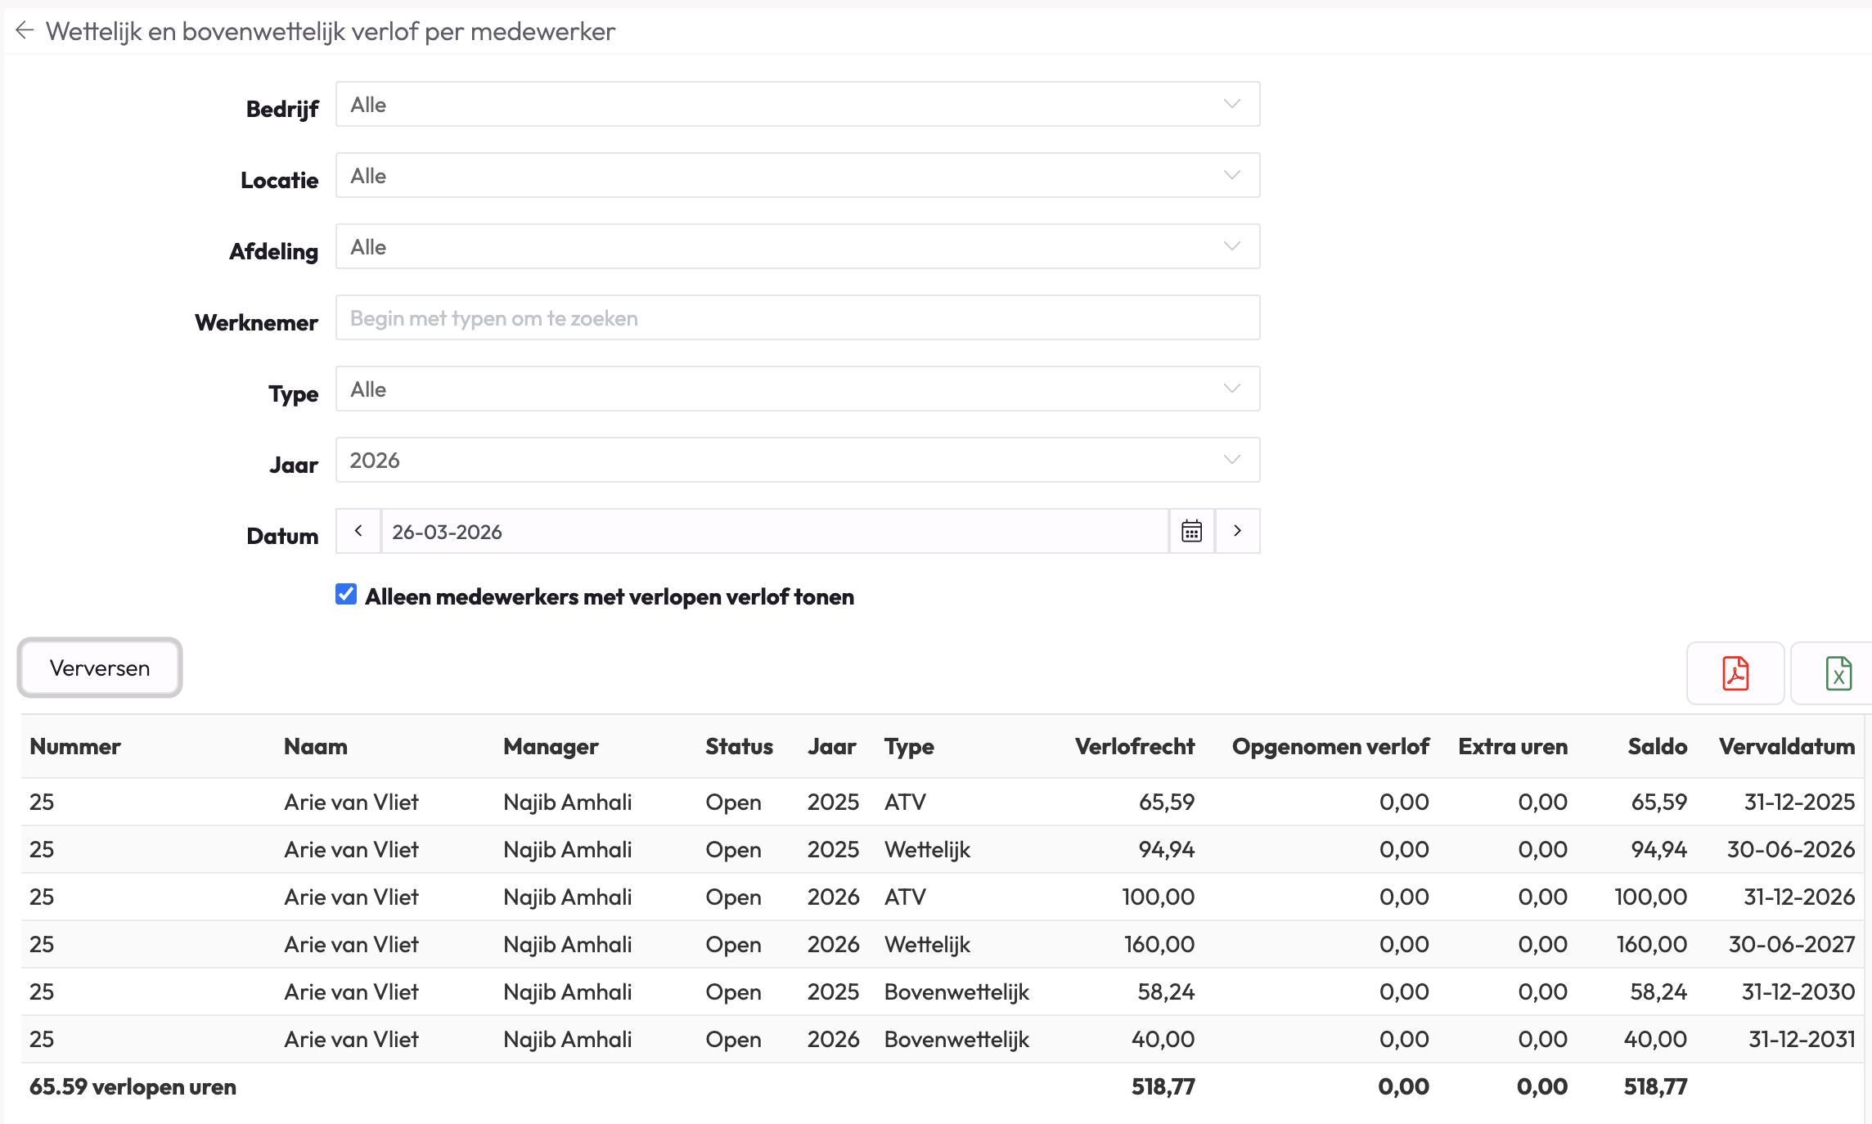Expand the Afdeling dropdown
1872x1124 pixels.
tap(797, 247)
